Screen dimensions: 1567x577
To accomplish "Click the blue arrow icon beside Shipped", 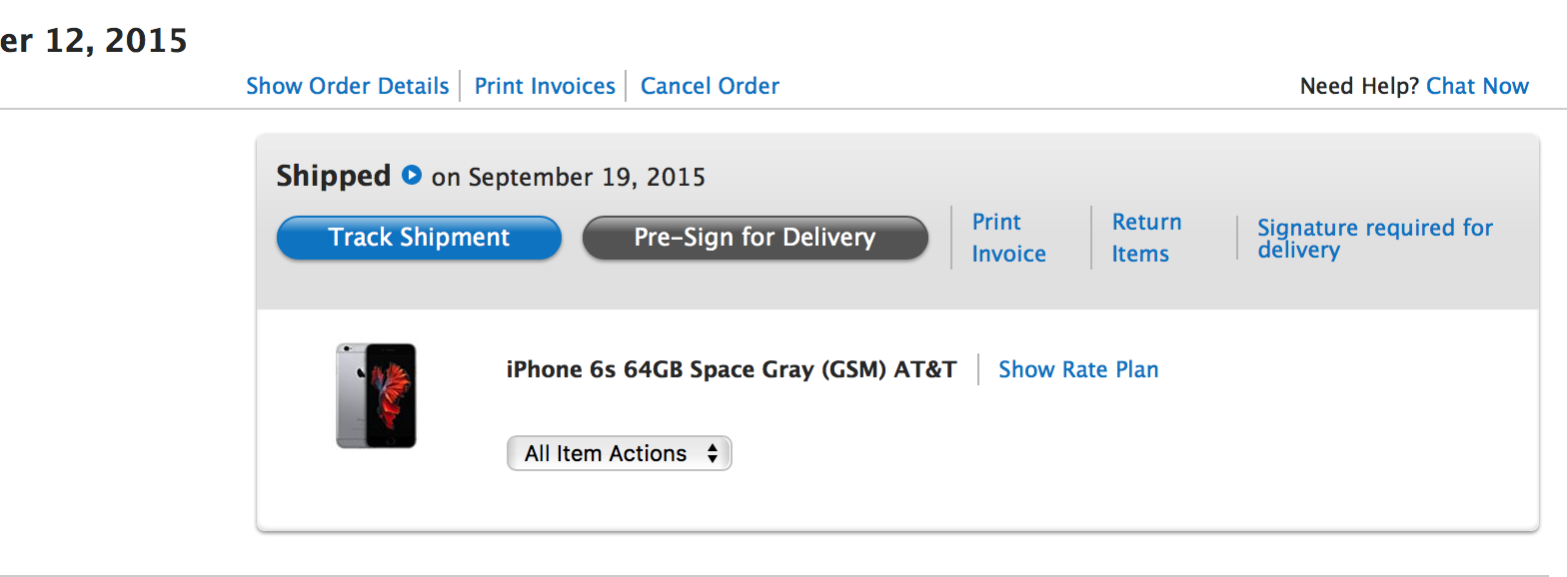I will coord(411,176).
